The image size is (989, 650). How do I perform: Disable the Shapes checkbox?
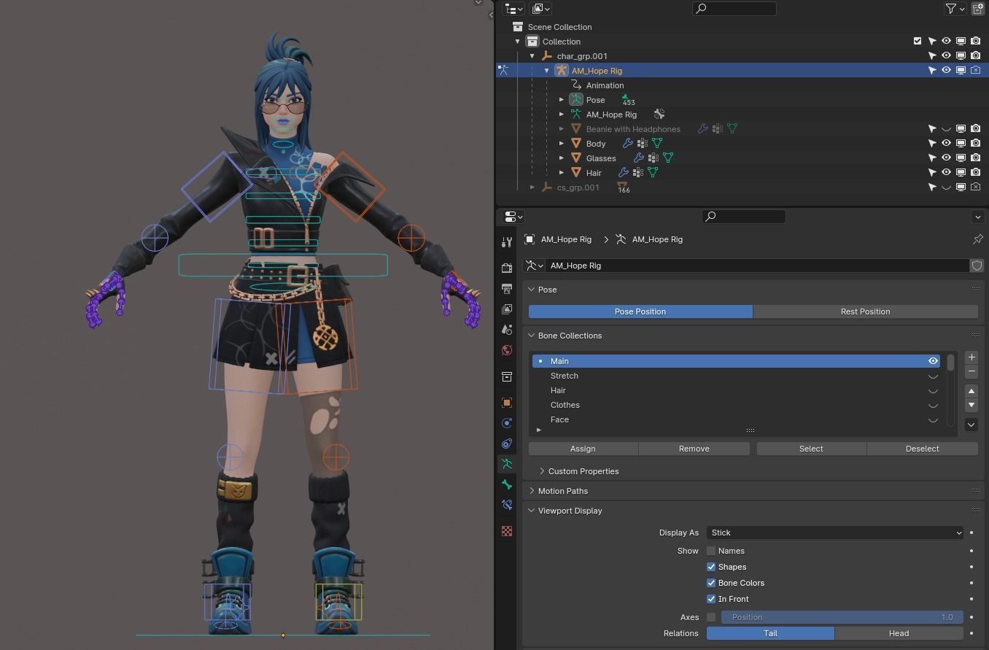[711, 567]
